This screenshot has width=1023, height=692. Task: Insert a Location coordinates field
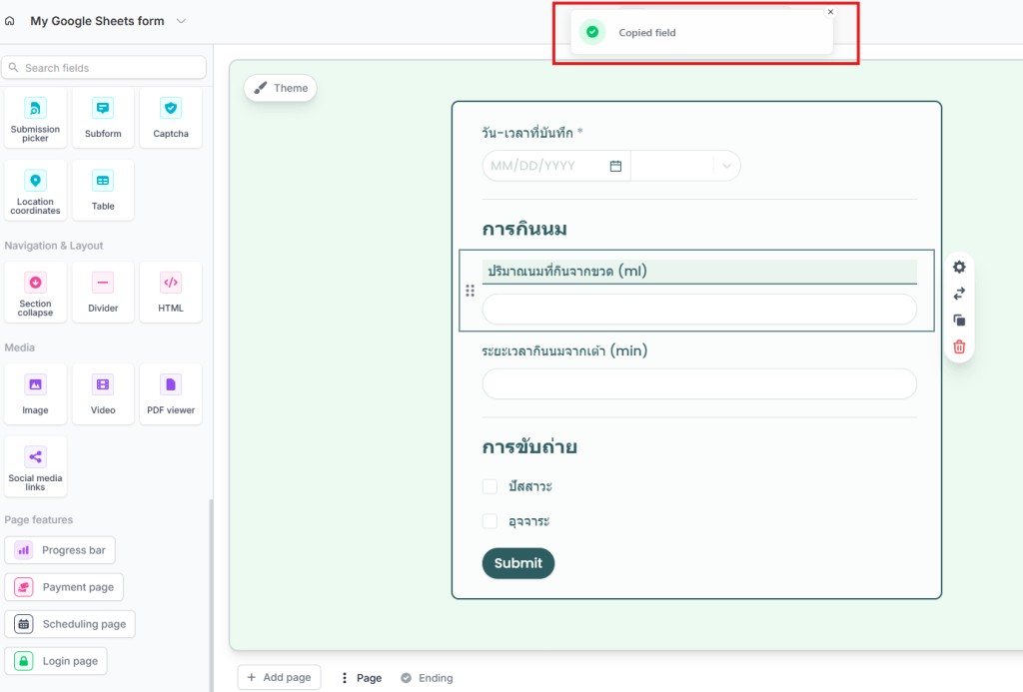click(x=35, y=190)
